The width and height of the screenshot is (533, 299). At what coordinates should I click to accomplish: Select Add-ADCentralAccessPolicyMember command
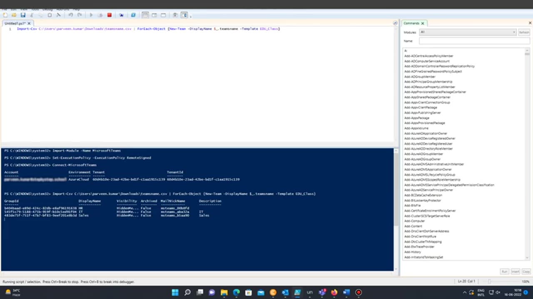(428, 56)
